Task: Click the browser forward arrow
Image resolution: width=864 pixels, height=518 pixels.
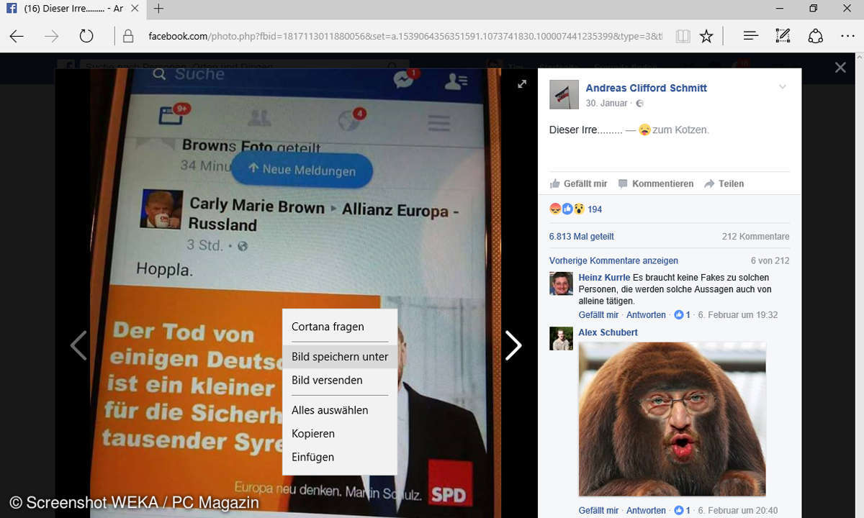Action: [51, 36]
